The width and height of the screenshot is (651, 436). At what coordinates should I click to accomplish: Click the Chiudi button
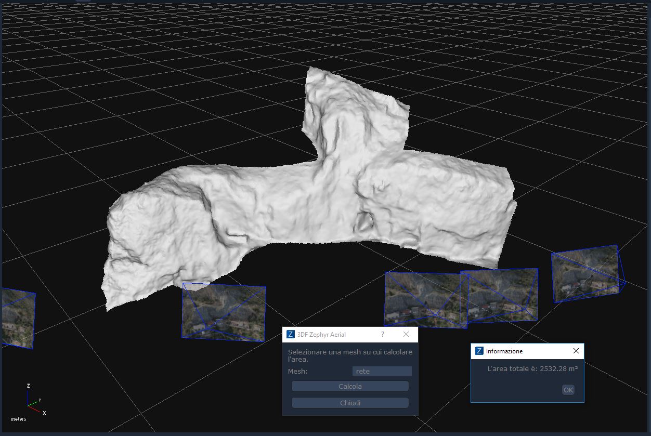pos(350,403)
